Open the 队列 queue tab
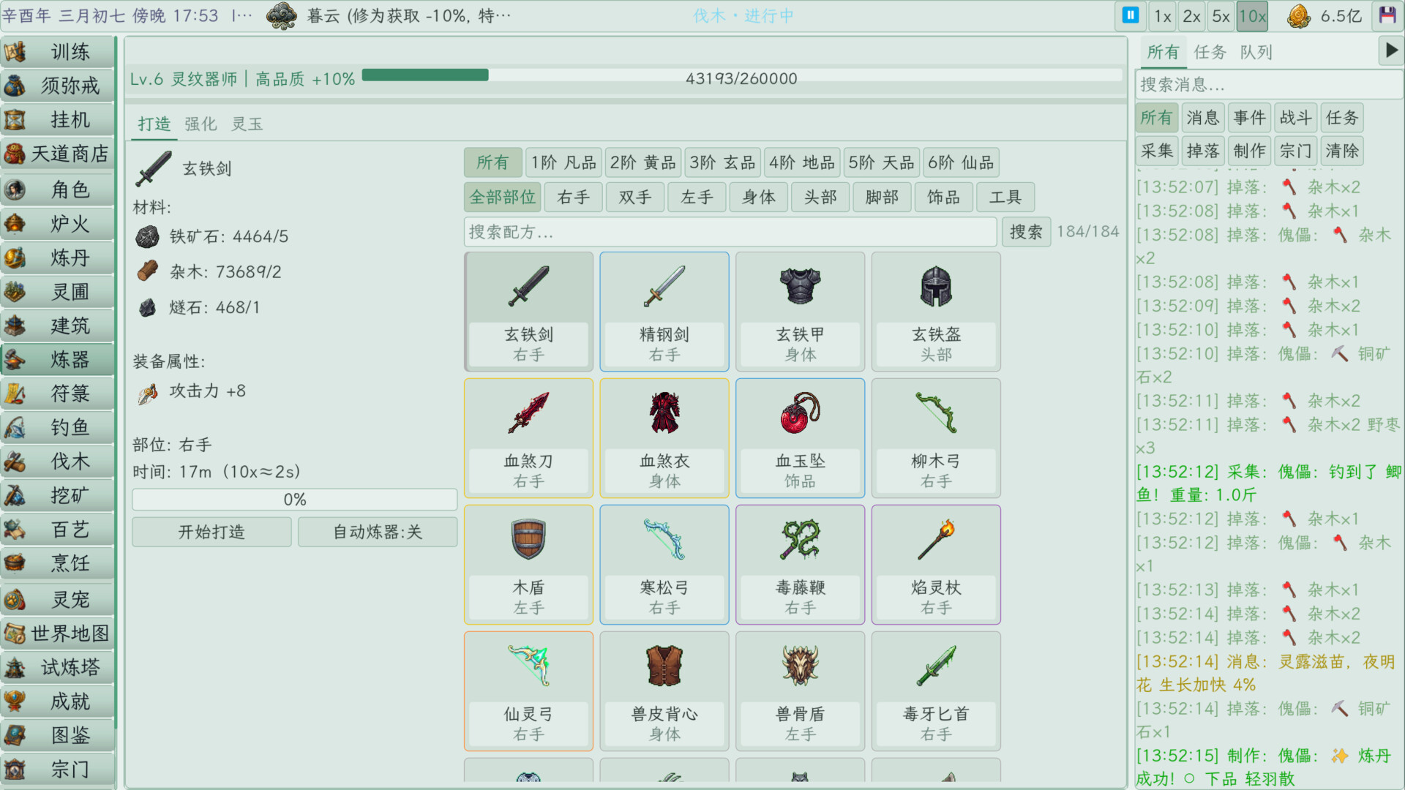This screenshot has height=790, width=1405. (1256, 52)
